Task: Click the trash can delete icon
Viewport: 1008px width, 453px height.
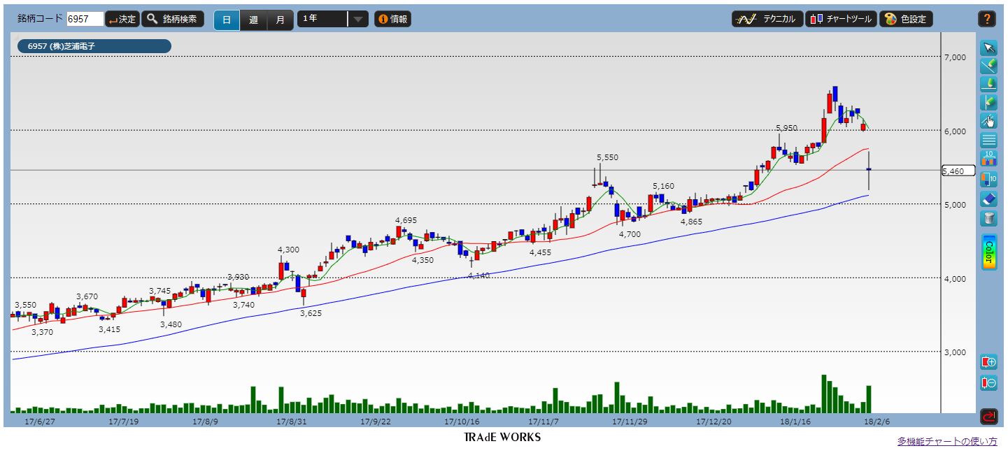Action: point(988,218)
